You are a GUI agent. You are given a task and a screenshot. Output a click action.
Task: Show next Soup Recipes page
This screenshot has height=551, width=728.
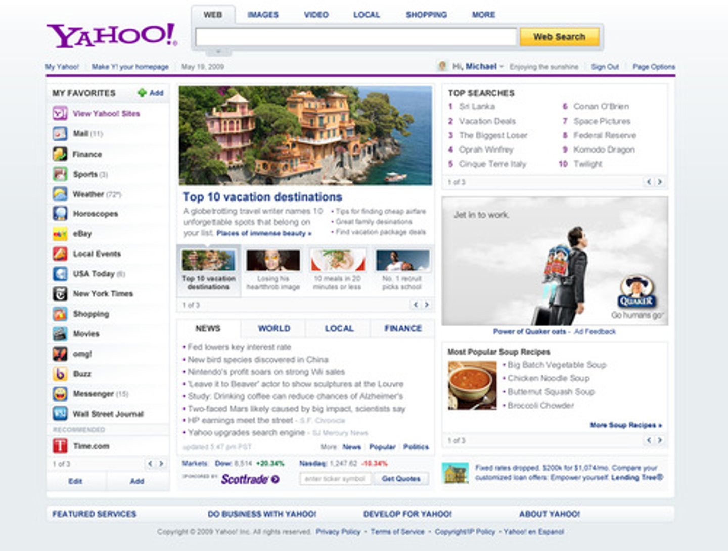[660, 440]
